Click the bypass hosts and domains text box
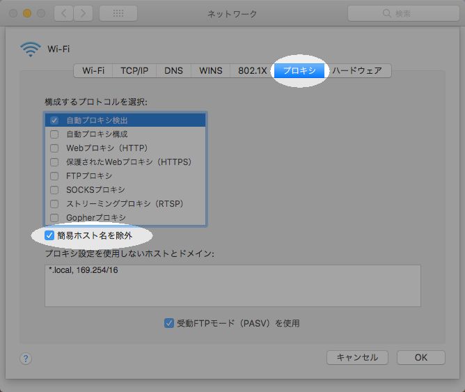The height and width of the screenshot is (392, 465). 232,286
